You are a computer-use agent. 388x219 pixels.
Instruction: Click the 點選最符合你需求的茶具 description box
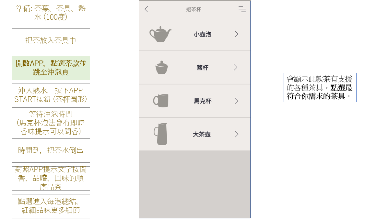coord(320,87)
